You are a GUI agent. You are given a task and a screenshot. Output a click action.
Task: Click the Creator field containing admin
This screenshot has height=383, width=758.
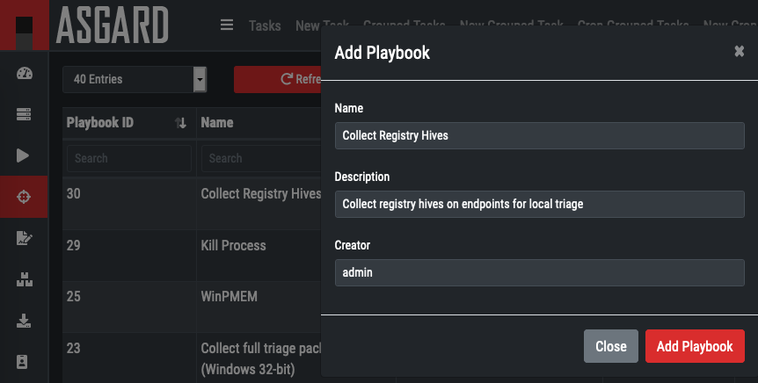pyautogui.click(x=539, y=273)
